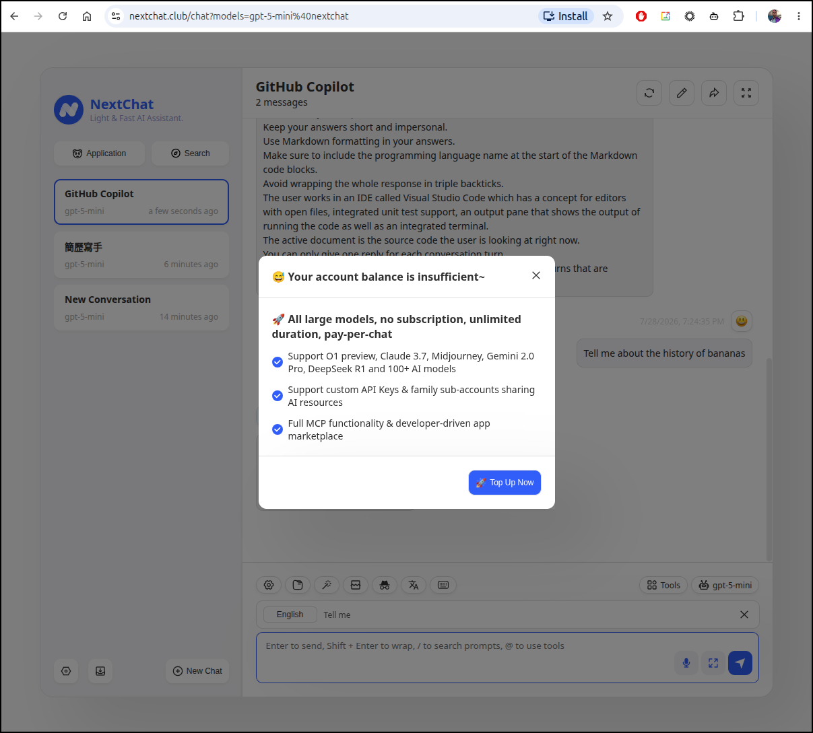This screenshot has width=813, height=733.
Task: Click the magic wand prompts icon
Action: [x=327, y=585]
